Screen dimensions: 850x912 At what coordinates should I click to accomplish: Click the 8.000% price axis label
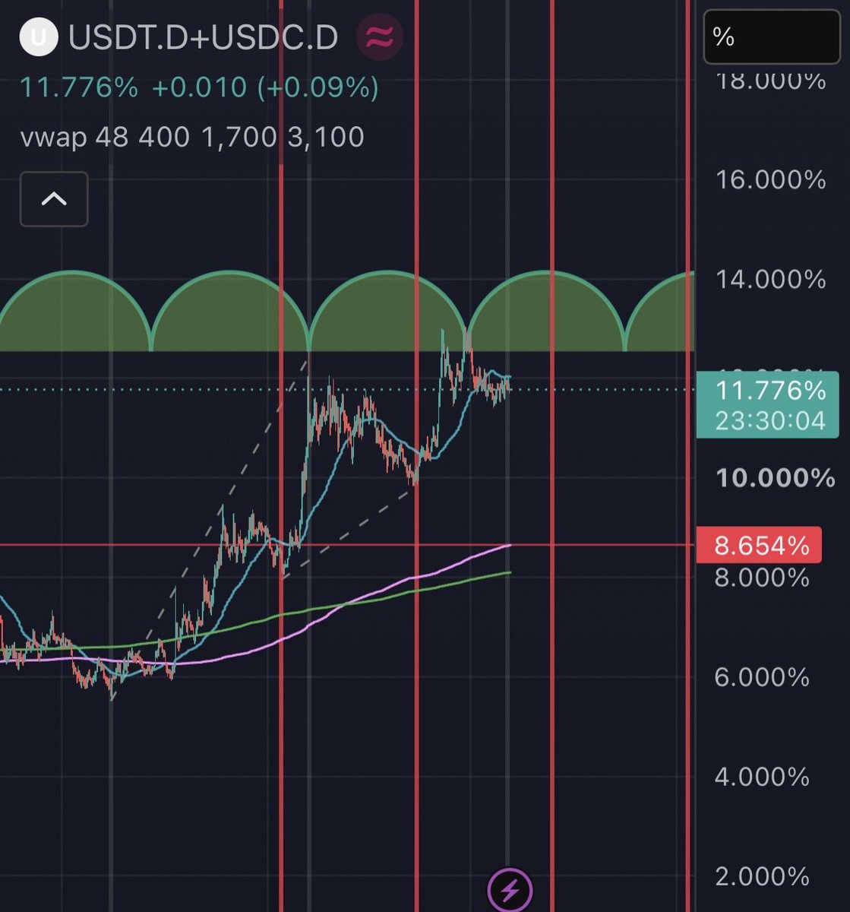click(x=762, y=578)
